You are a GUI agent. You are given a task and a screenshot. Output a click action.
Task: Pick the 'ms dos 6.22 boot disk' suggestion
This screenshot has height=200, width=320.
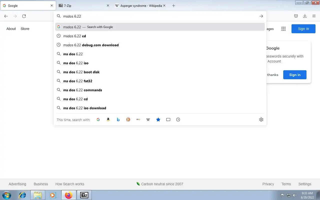point(160,72)
